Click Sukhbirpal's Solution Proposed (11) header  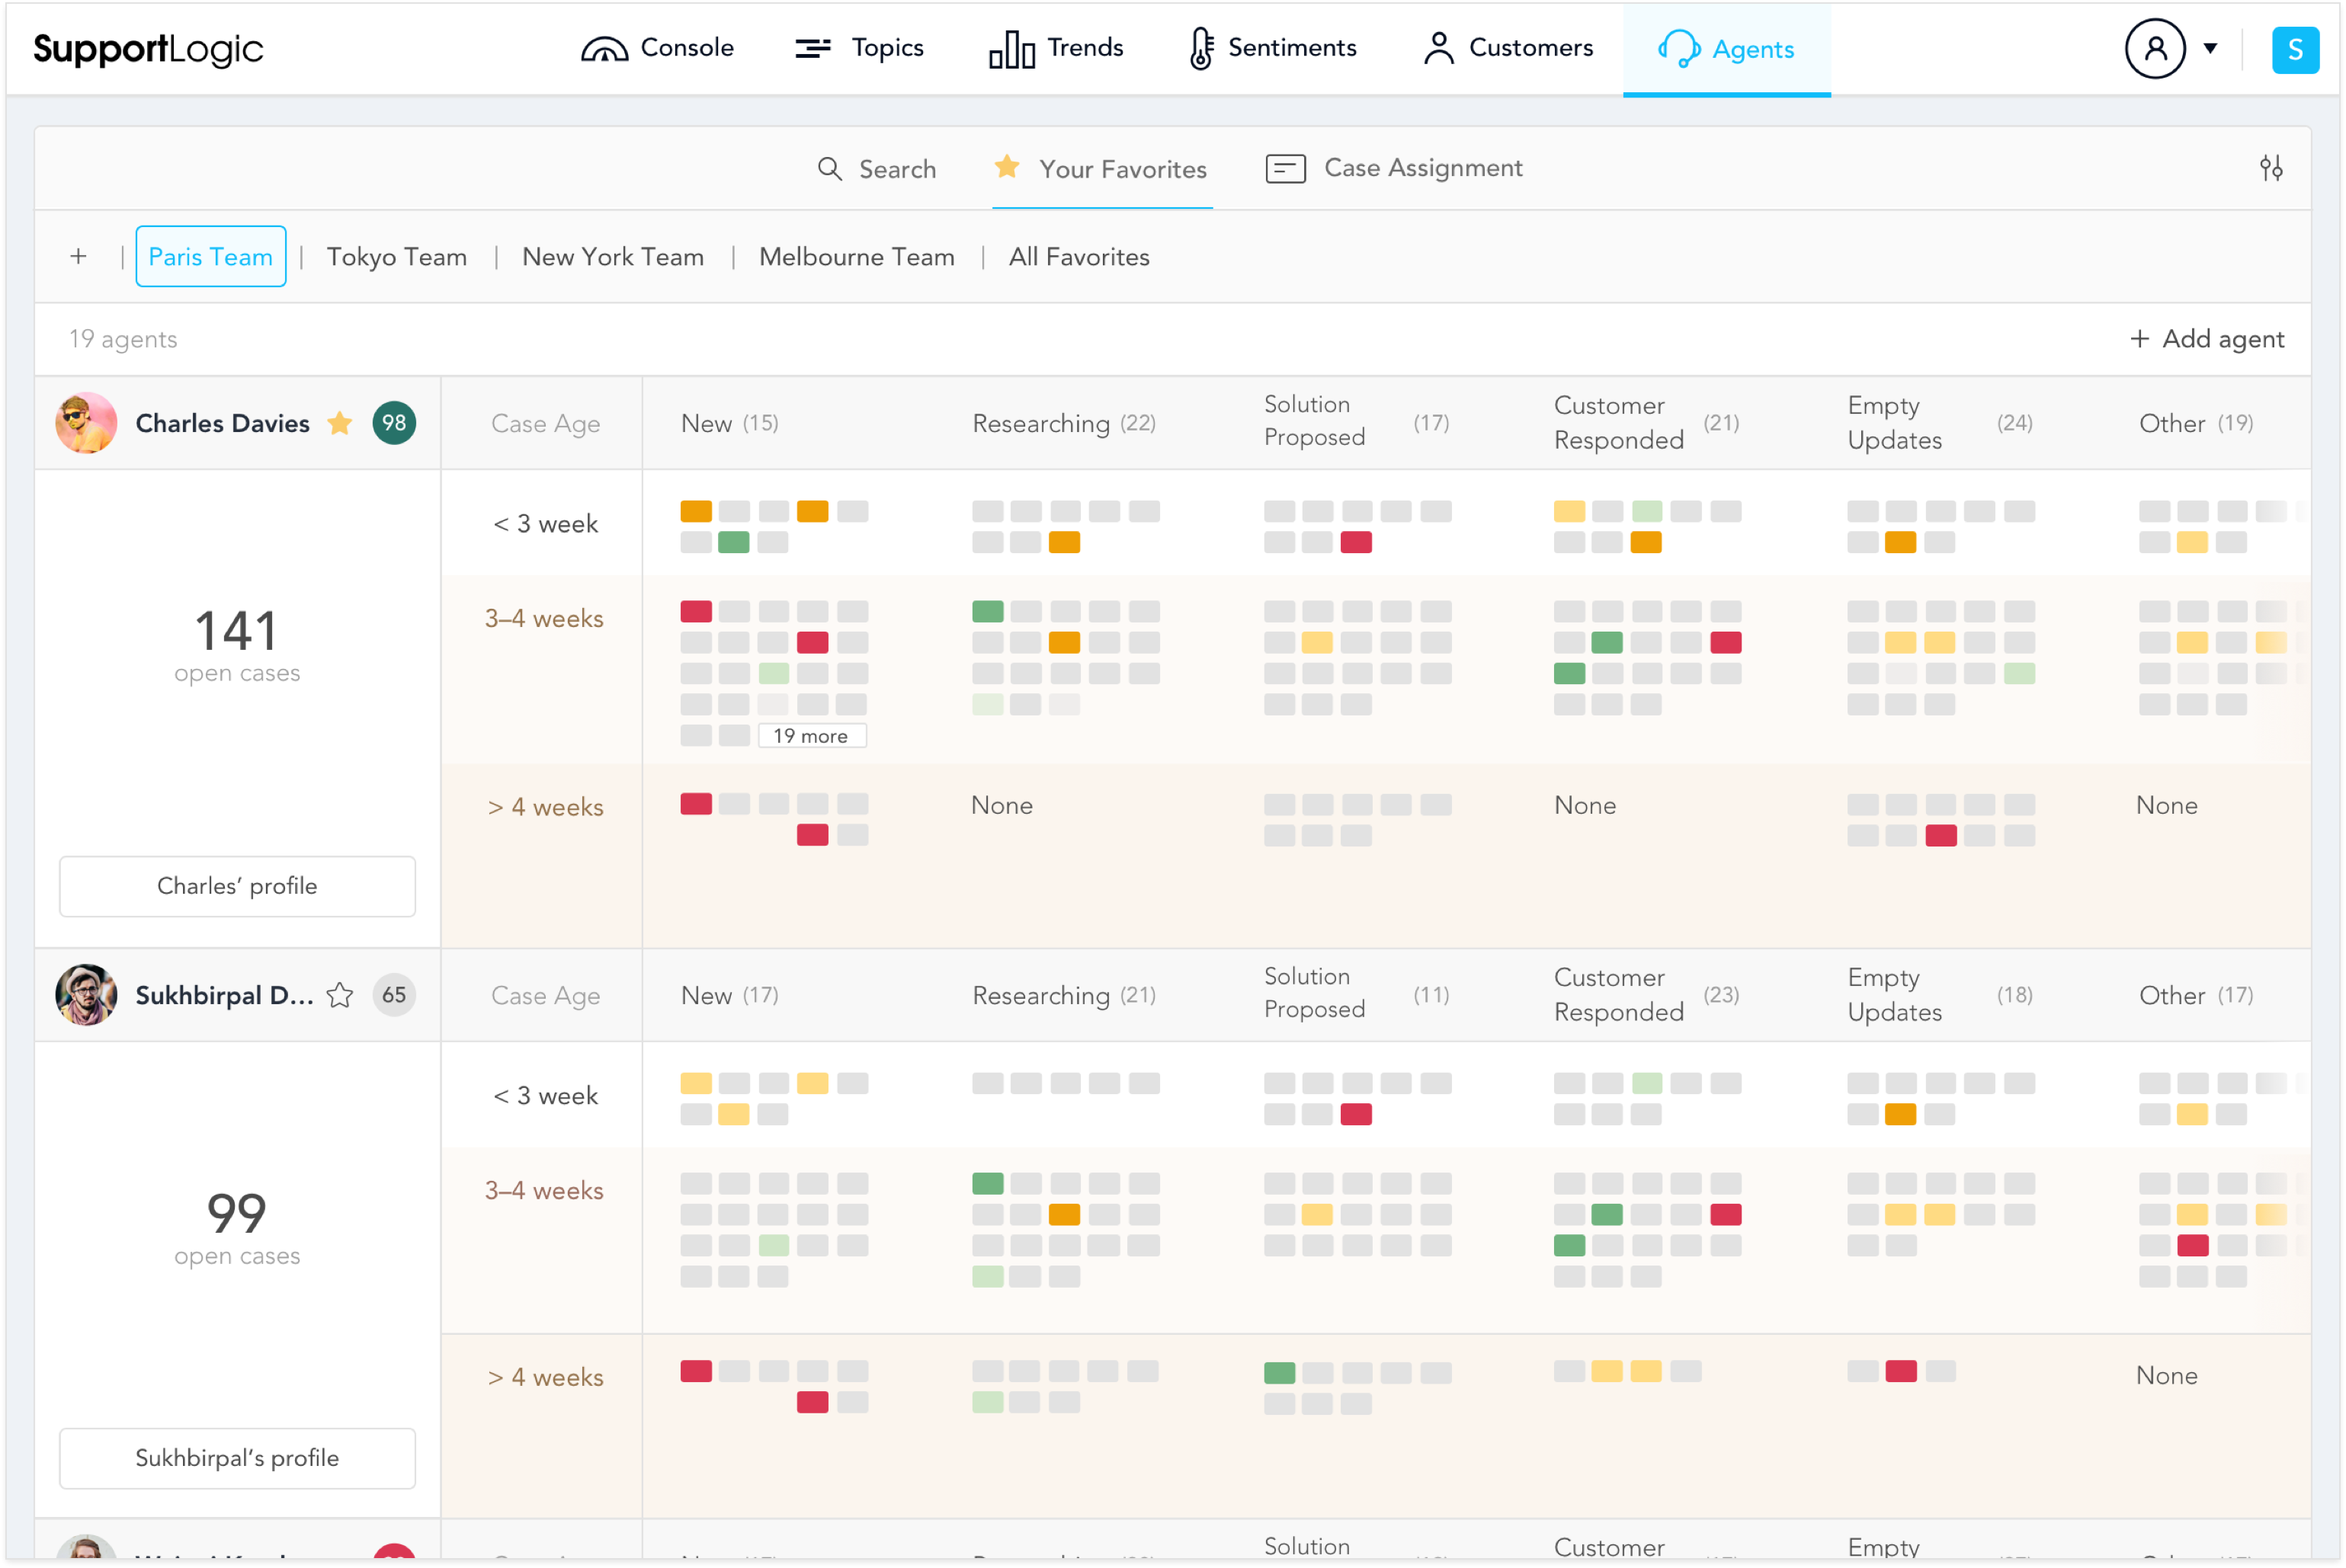[1356, 993]
